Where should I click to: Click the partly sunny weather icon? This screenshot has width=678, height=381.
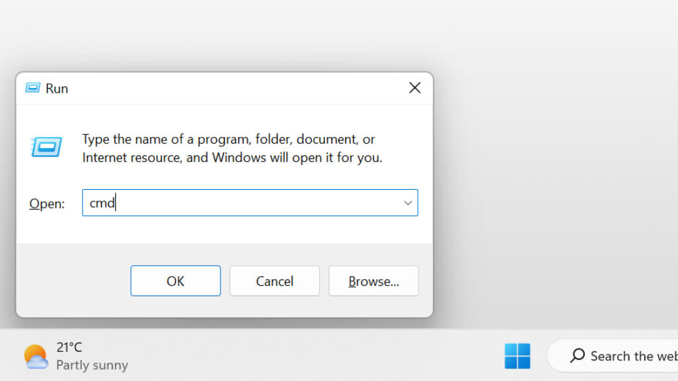(36, 357)
